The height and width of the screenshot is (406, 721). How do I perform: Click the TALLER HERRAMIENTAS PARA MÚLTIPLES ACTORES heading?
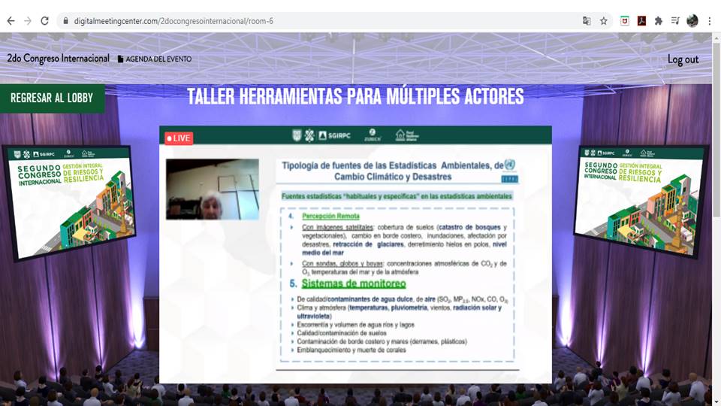point(355,97)
